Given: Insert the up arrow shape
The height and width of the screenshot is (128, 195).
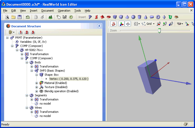Looking at the screenshot, I should (x=164, y=17).
